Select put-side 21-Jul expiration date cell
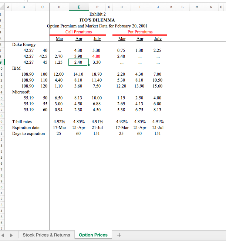This screenshot has height=241, width=226. 158,128
